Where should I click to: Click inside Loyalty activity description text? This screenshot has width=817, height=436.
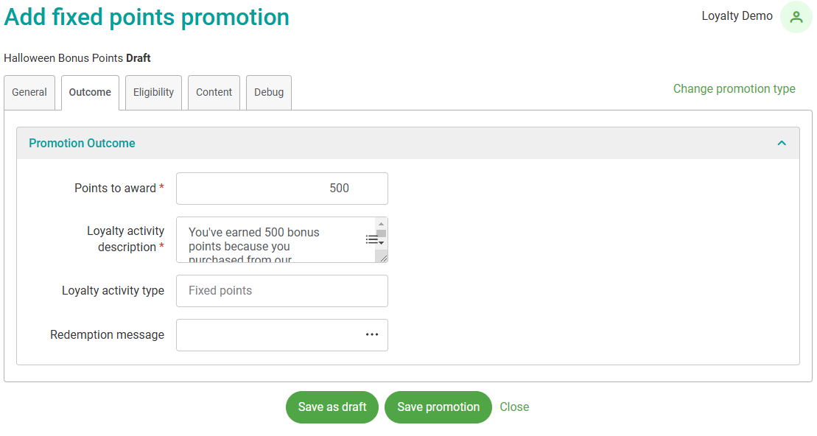[x=265, y=239]
